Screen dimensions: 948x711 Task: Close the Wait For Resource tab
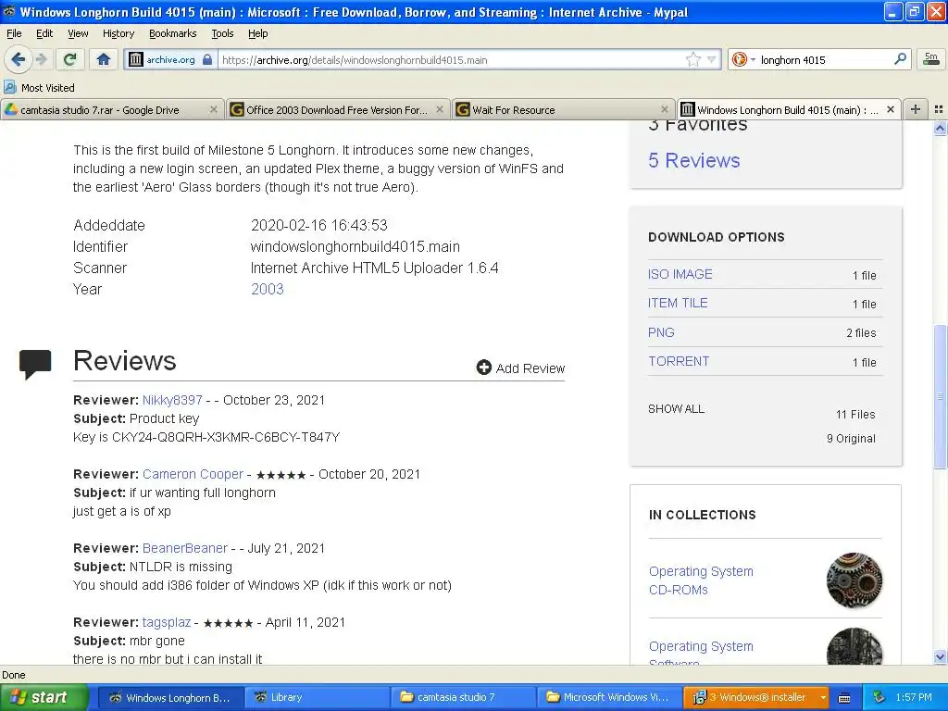[665, 109]
